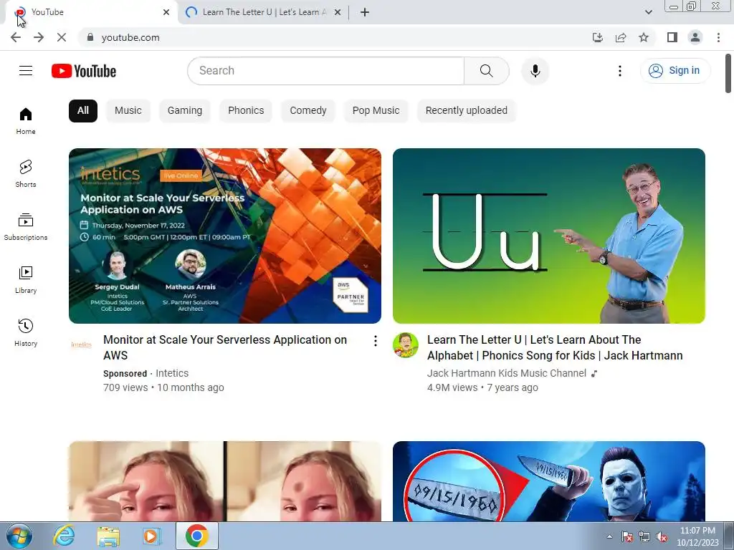Click the Sign in button
Viewport: 734px width, 550px height.
coord(675,71)
